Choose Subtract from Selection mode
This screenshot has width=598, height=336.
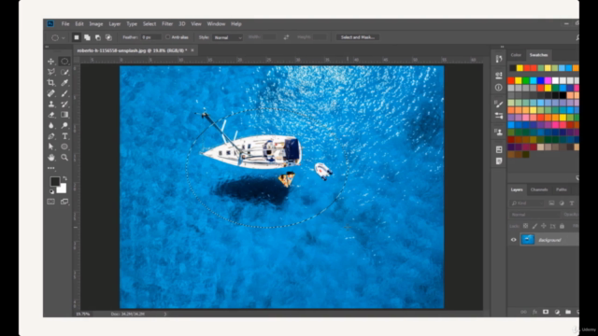point(98,37)
